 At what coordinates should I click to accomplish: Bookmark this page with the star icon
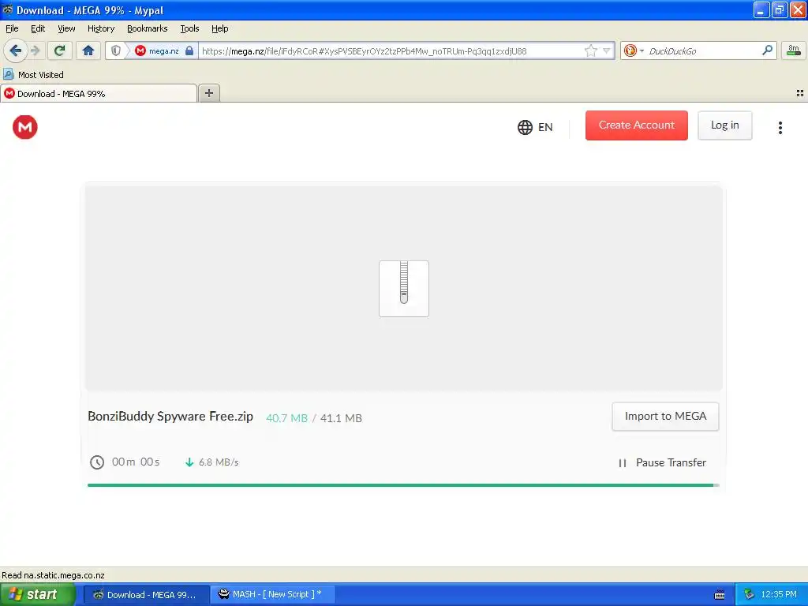click(x=590, y=50)
